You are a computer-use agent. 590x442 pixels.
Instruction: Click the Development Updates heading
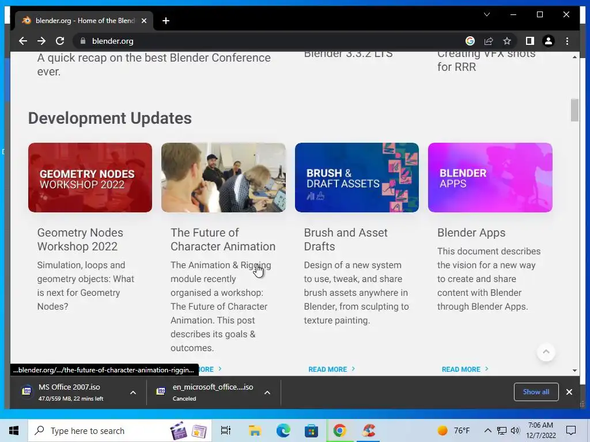(110, 118)
